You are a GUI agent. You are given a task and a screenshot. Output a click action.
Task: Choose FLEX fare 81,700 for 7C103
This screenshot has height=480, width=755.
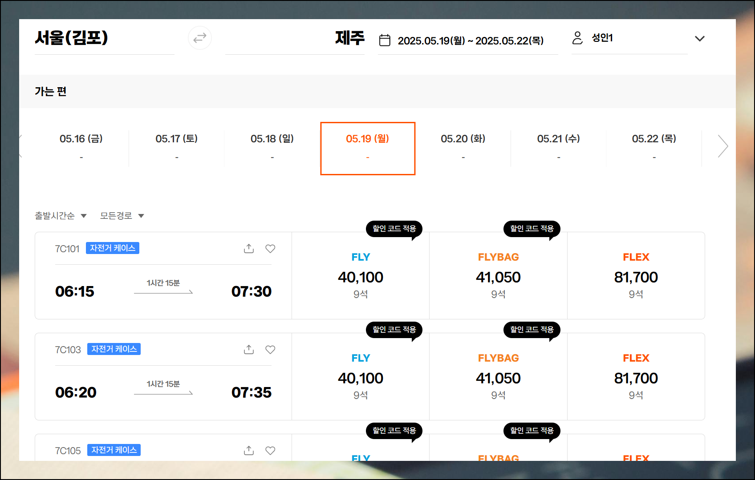[636, 377]
